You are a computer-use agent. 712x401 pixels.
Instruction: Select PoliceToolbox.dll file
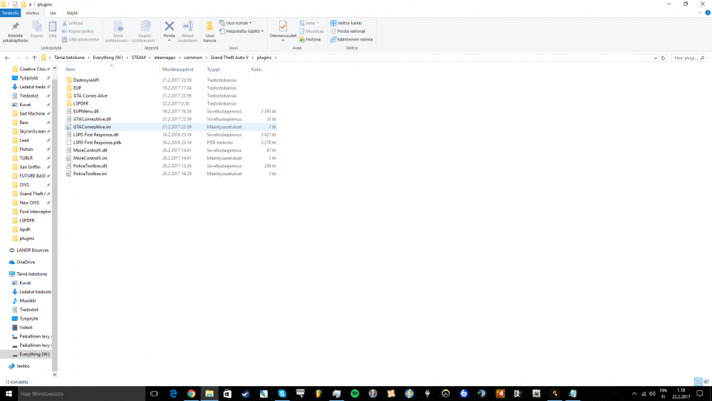point(90,166)
